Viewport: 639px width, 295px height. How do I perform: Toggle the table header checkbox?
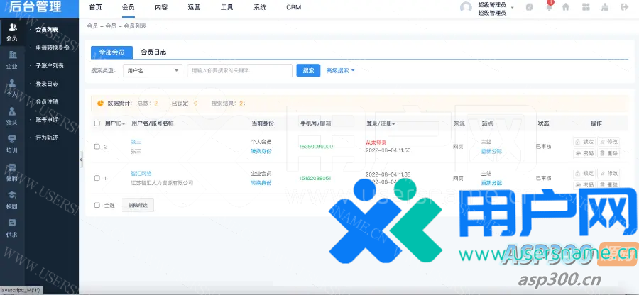[97, 123]
